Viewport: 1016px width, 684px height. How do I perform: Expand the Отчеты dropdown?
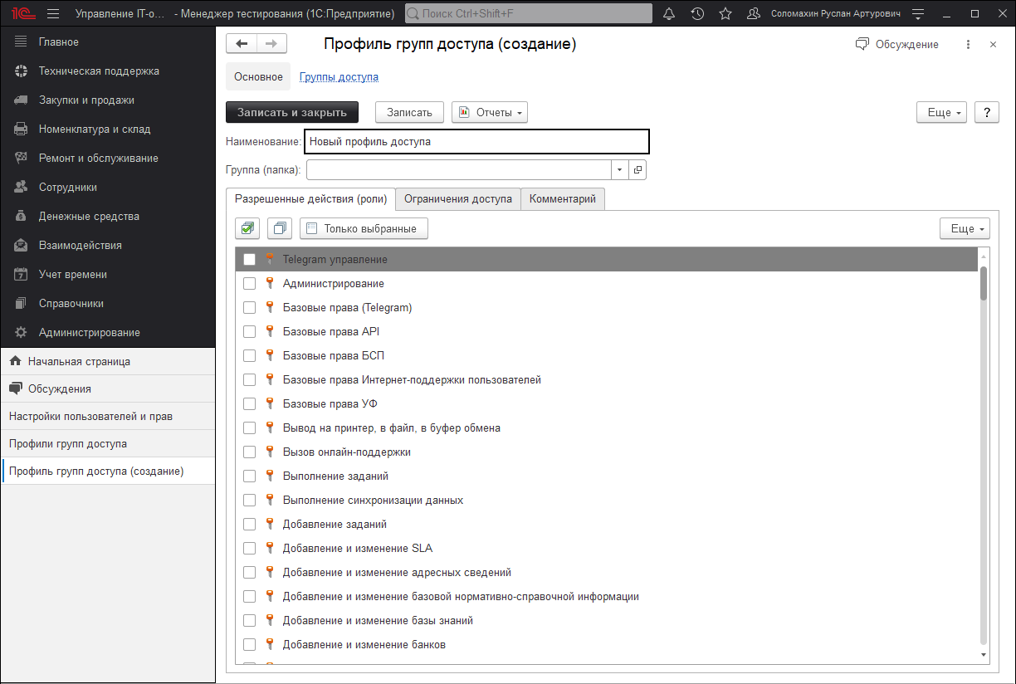tap(490, 113)
